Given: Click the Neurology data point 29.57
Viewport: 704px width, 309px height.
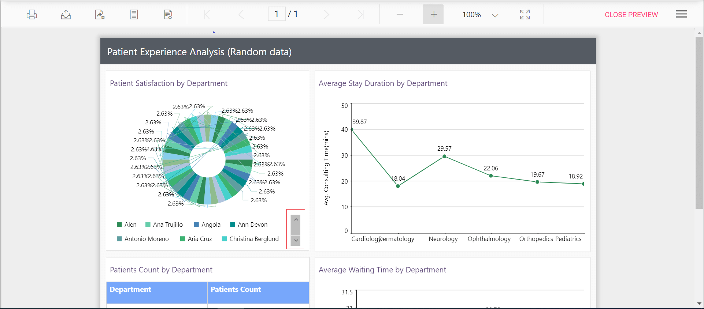Looking at the screenshot, I should tap(444, 156).
